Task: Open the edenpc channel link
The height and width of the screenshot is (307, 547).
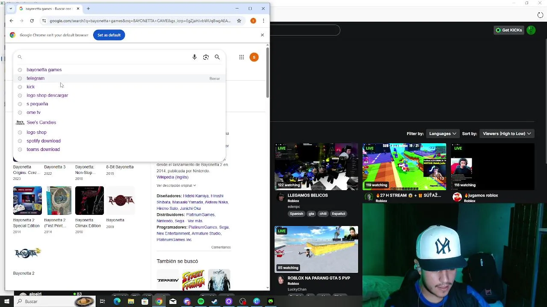Action: (x=294, y=207)
